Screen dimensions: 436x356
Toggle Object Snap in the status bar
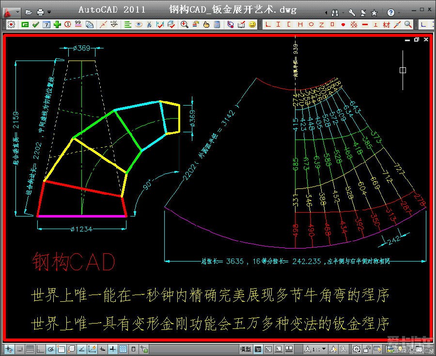coord(61,349)
